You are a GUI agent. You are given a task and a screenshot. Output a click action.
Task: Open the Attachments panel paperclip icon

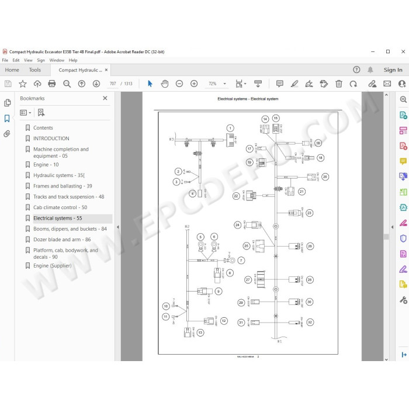[x=7, y=134]
